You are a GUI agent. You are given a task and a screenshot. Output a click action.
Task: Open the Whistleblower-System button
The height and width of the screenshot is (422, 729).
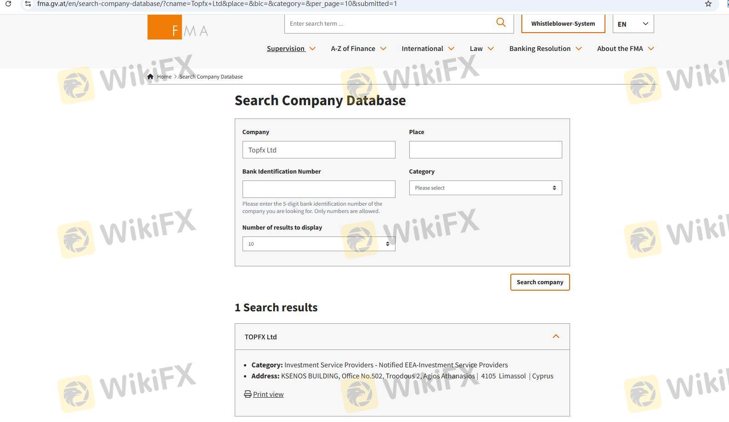pyautogui.click(x=563, y=24)
